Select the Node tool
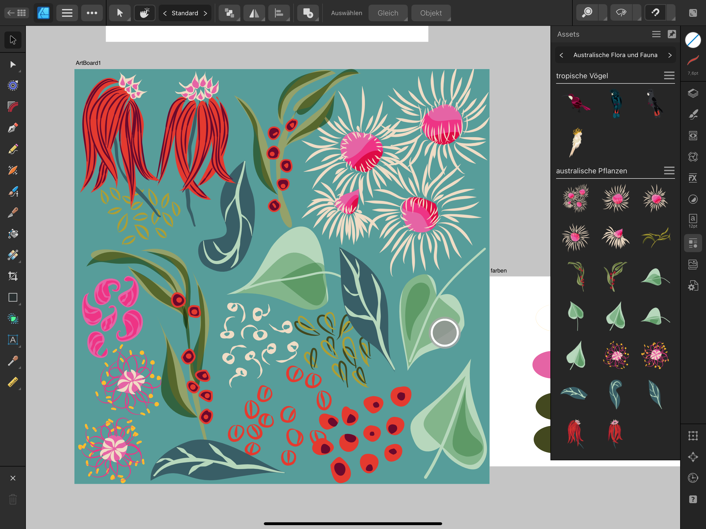The image size is (706, 529). tap(13, 65)
